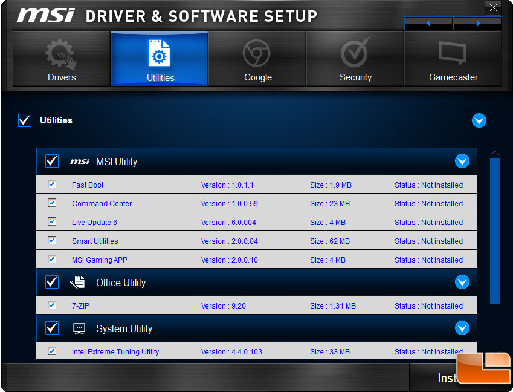The height and width of the screenshot is (392, 513).
Task: Toggle the Office Utility group checkbox
Action: click(x=52, y=282)
